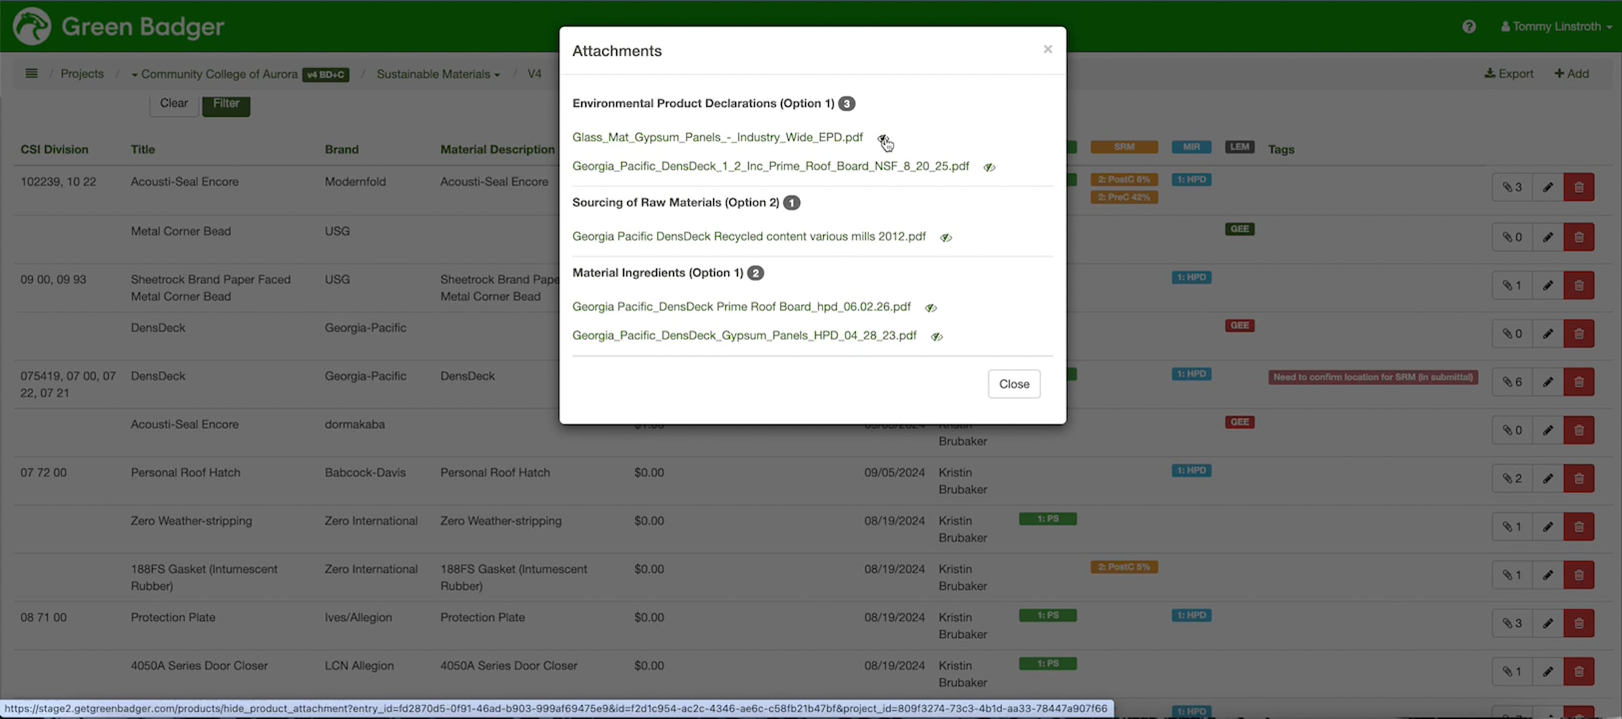Edit Zero Weather-stripping row
The width and height of the screenshot is (1622, 719).
pyautogui.click(x=1548, y=526)
